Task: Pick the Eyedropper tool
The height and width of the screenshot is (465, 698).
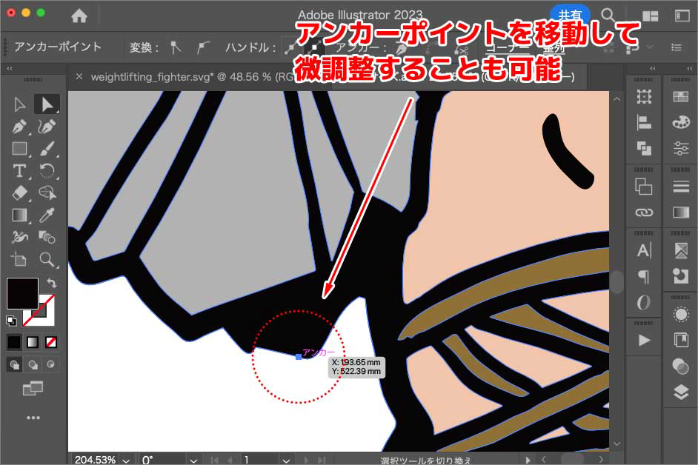Action: point(47,215)
